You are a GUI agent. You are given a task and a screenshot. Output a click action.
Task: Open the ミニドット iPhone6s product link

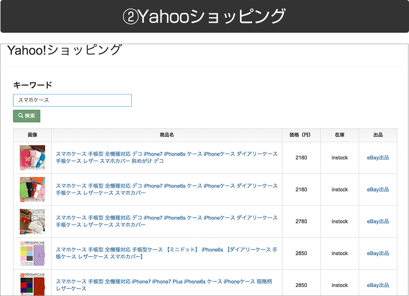(166, 253)
